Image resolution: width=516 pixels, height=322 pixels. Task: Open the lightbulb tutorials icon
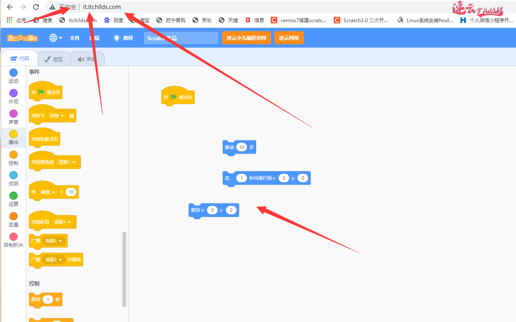click(x=117, y=38)
